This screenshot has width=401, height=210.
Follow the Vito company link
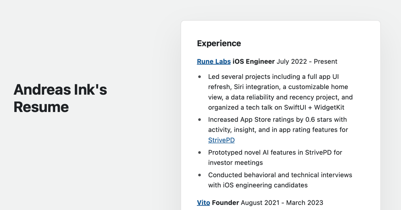point(203,202)
